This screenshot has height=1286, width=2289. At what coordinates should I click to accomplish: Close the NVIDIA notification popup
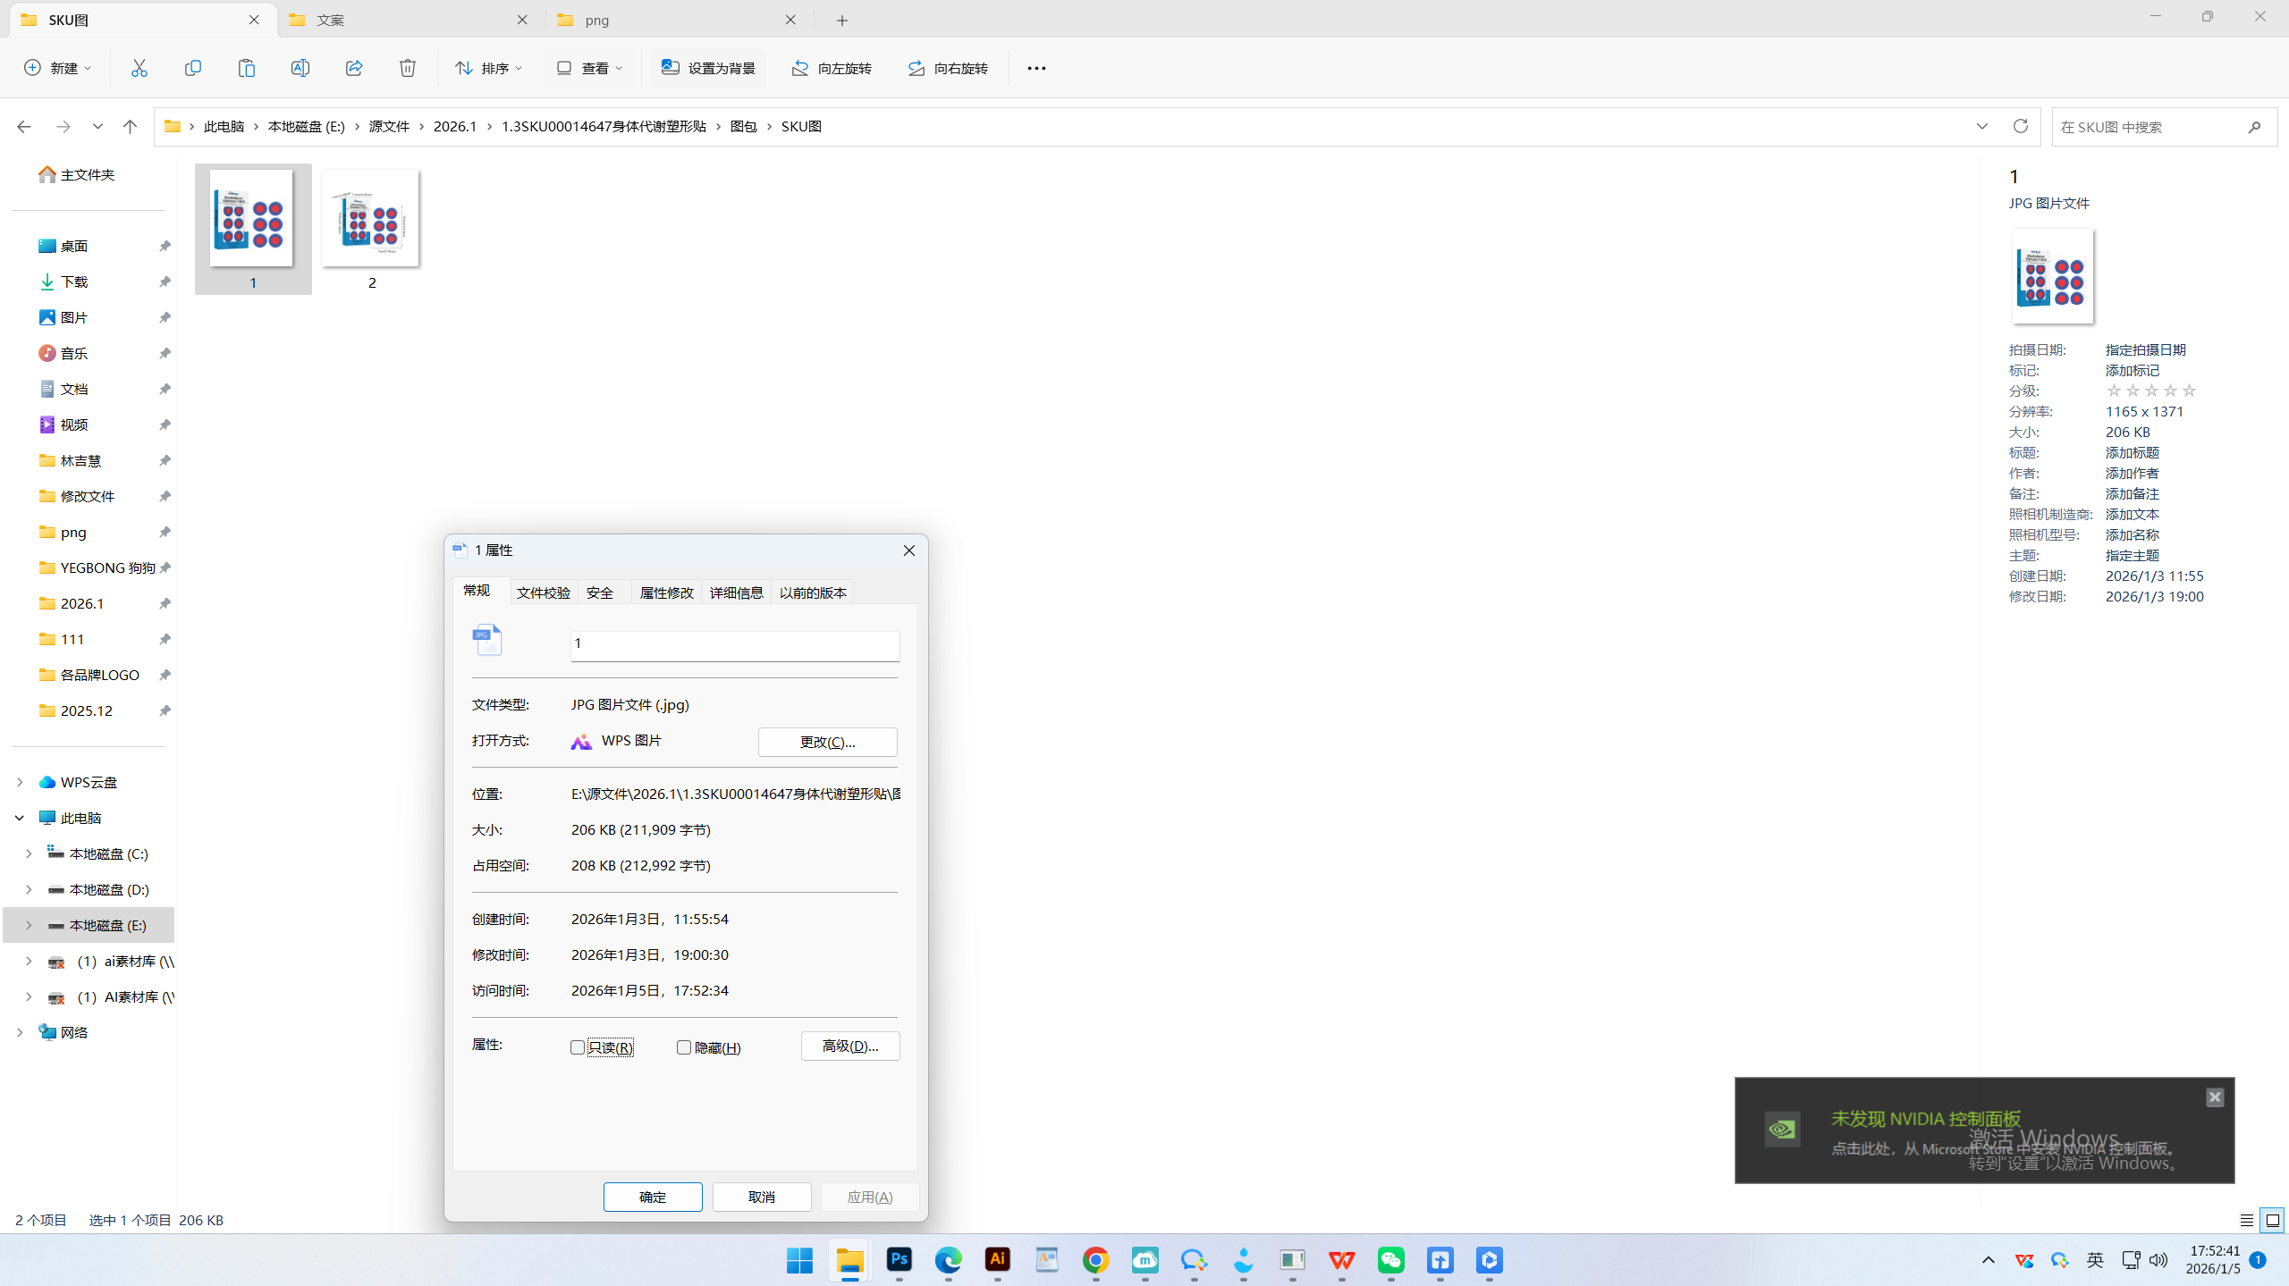click(x=2215, y=1097)
